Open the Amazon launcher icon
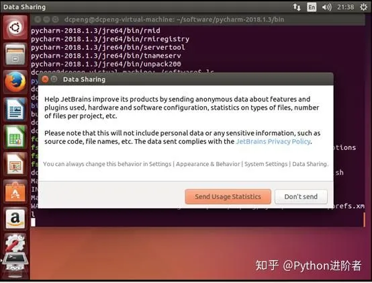Screen dimensions: 372x283 [x=15, y=218]
